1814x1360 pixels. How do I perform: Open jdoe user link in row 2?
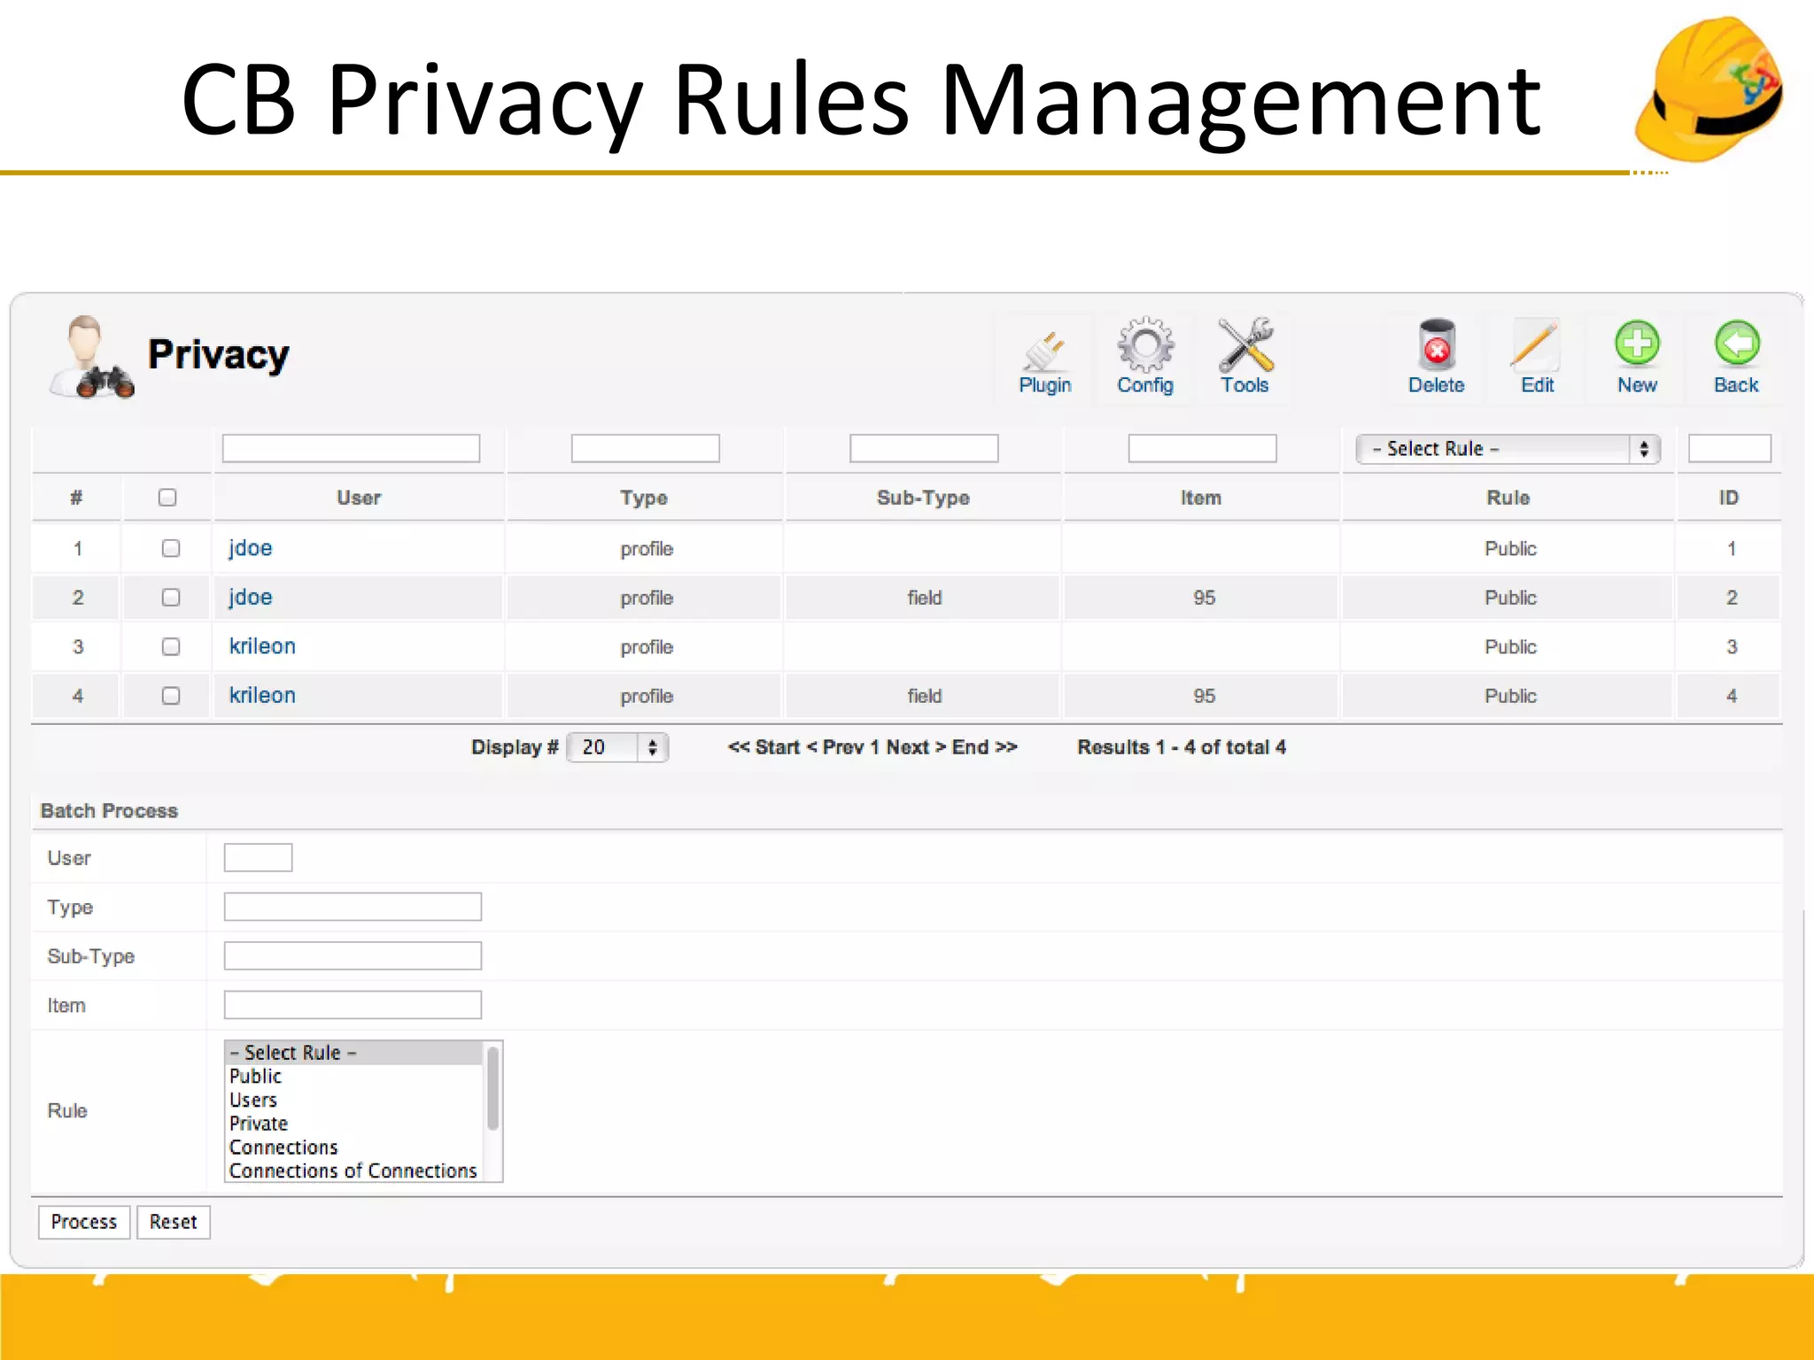click(x=251, y=598)
